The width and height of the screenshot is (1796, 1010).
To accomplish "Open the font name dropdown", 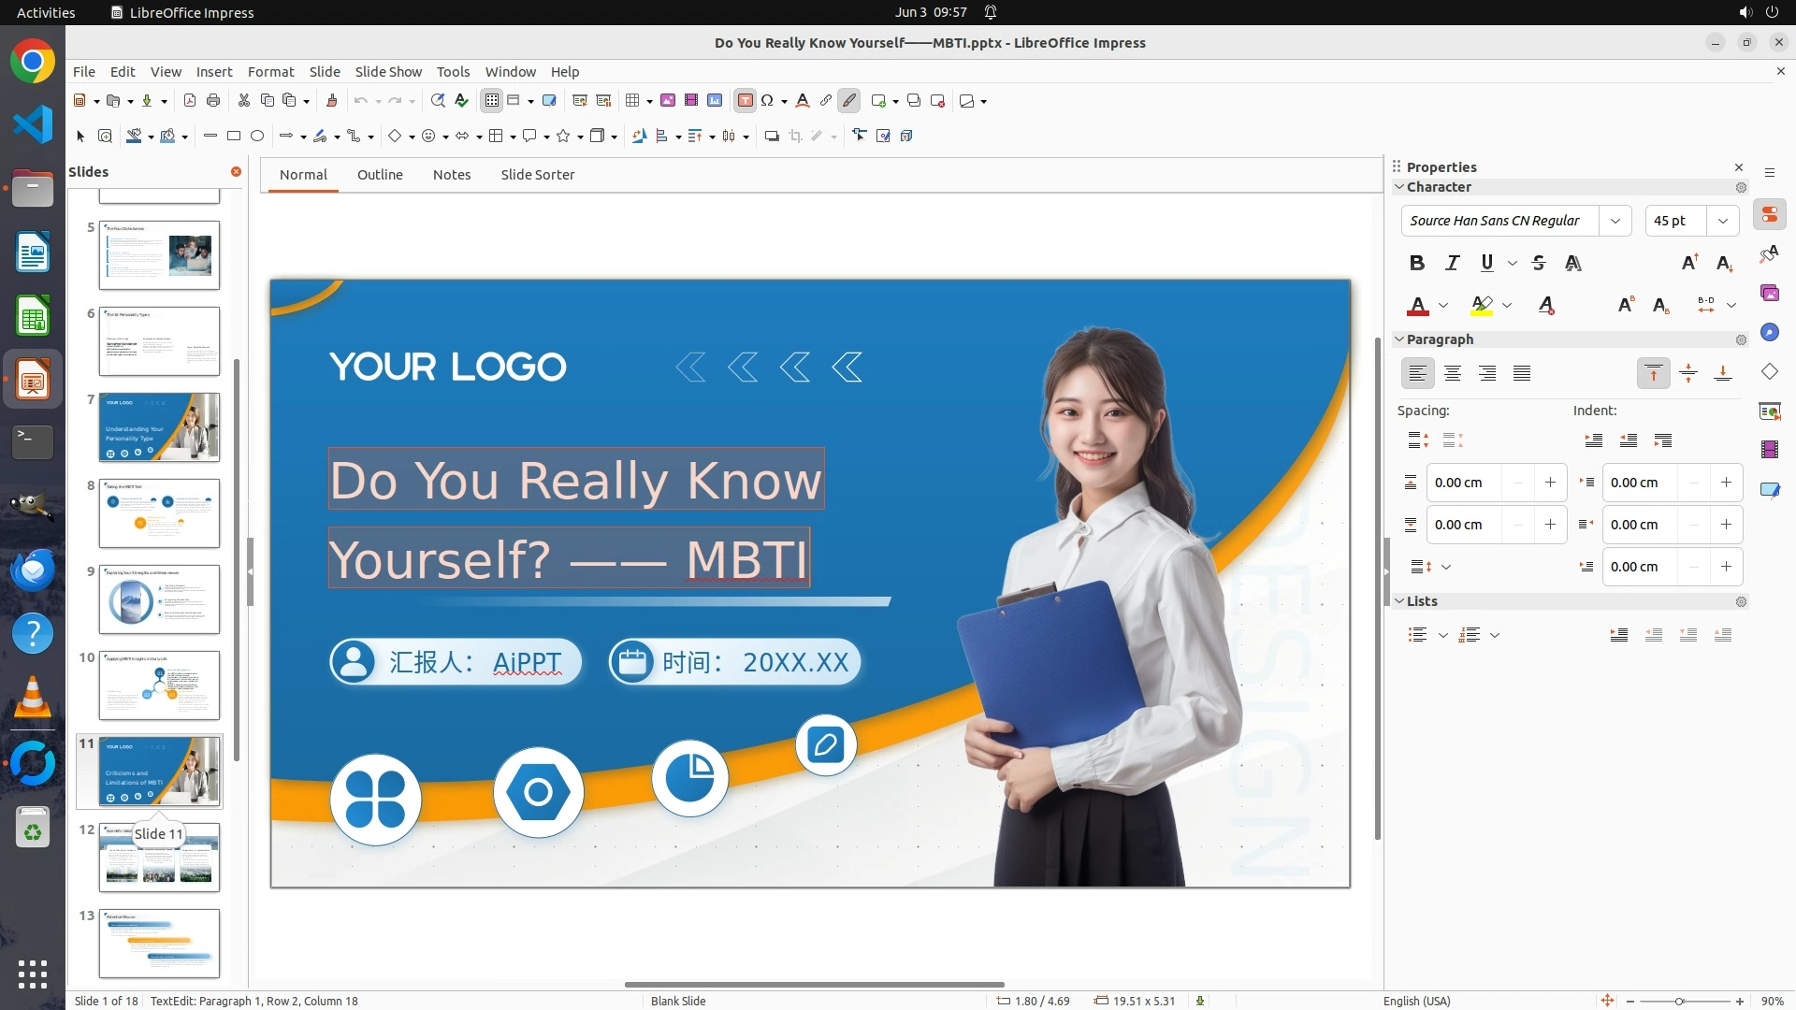I will (1615, 221).
